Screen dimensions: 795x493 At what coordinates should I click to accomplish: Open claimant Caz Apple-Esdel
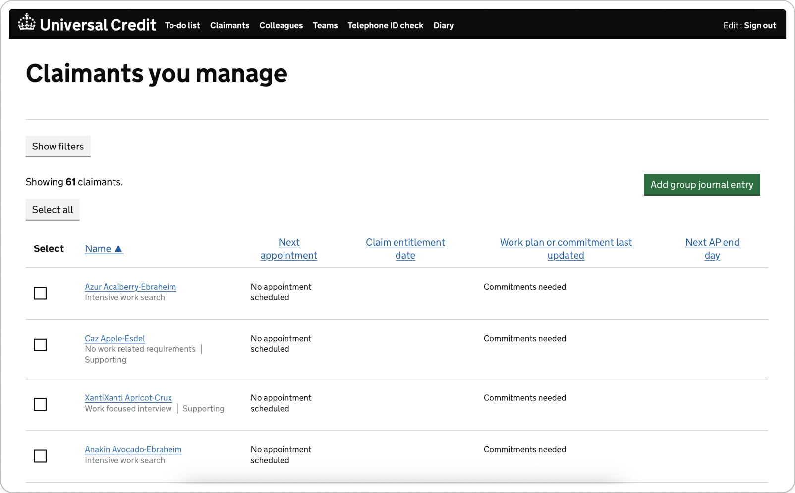115,338
